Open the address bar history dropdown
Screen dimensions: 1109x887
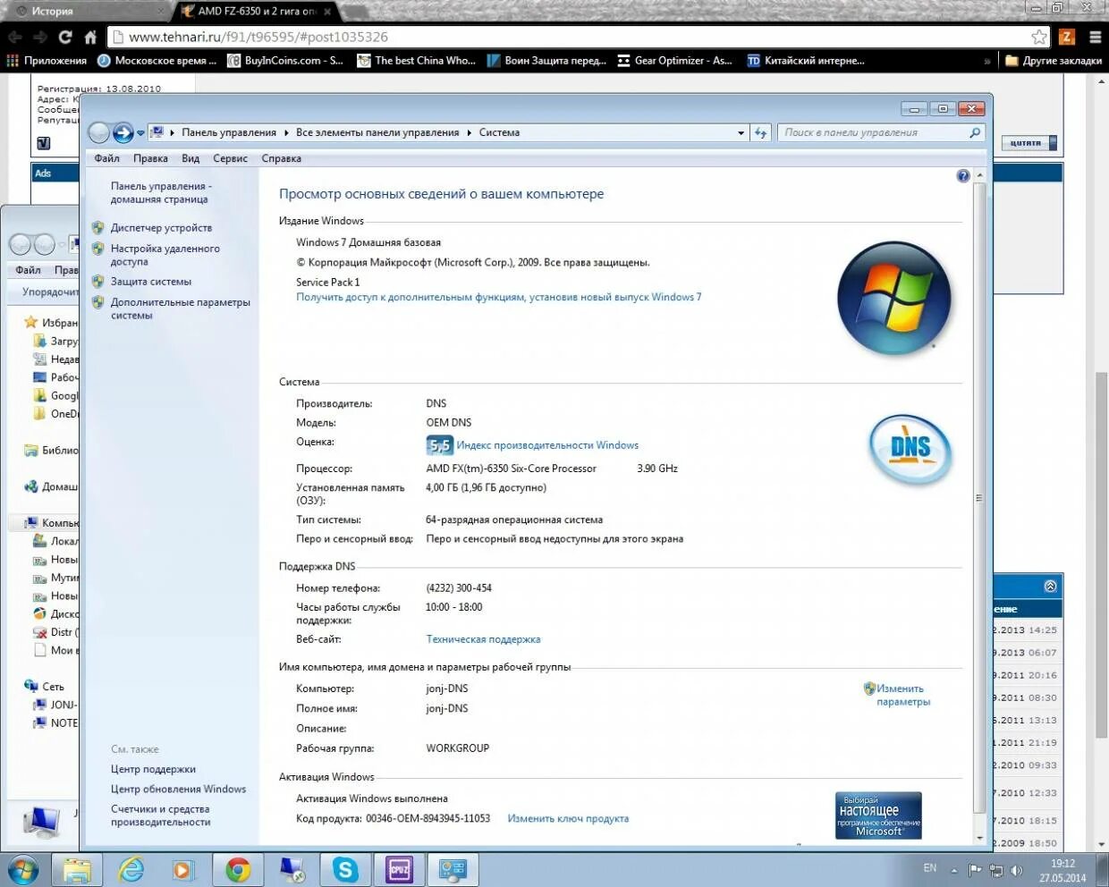(741, 132)
